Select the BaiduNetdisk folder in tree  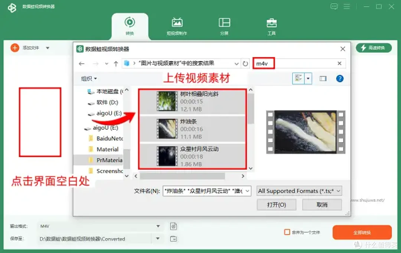105,139
